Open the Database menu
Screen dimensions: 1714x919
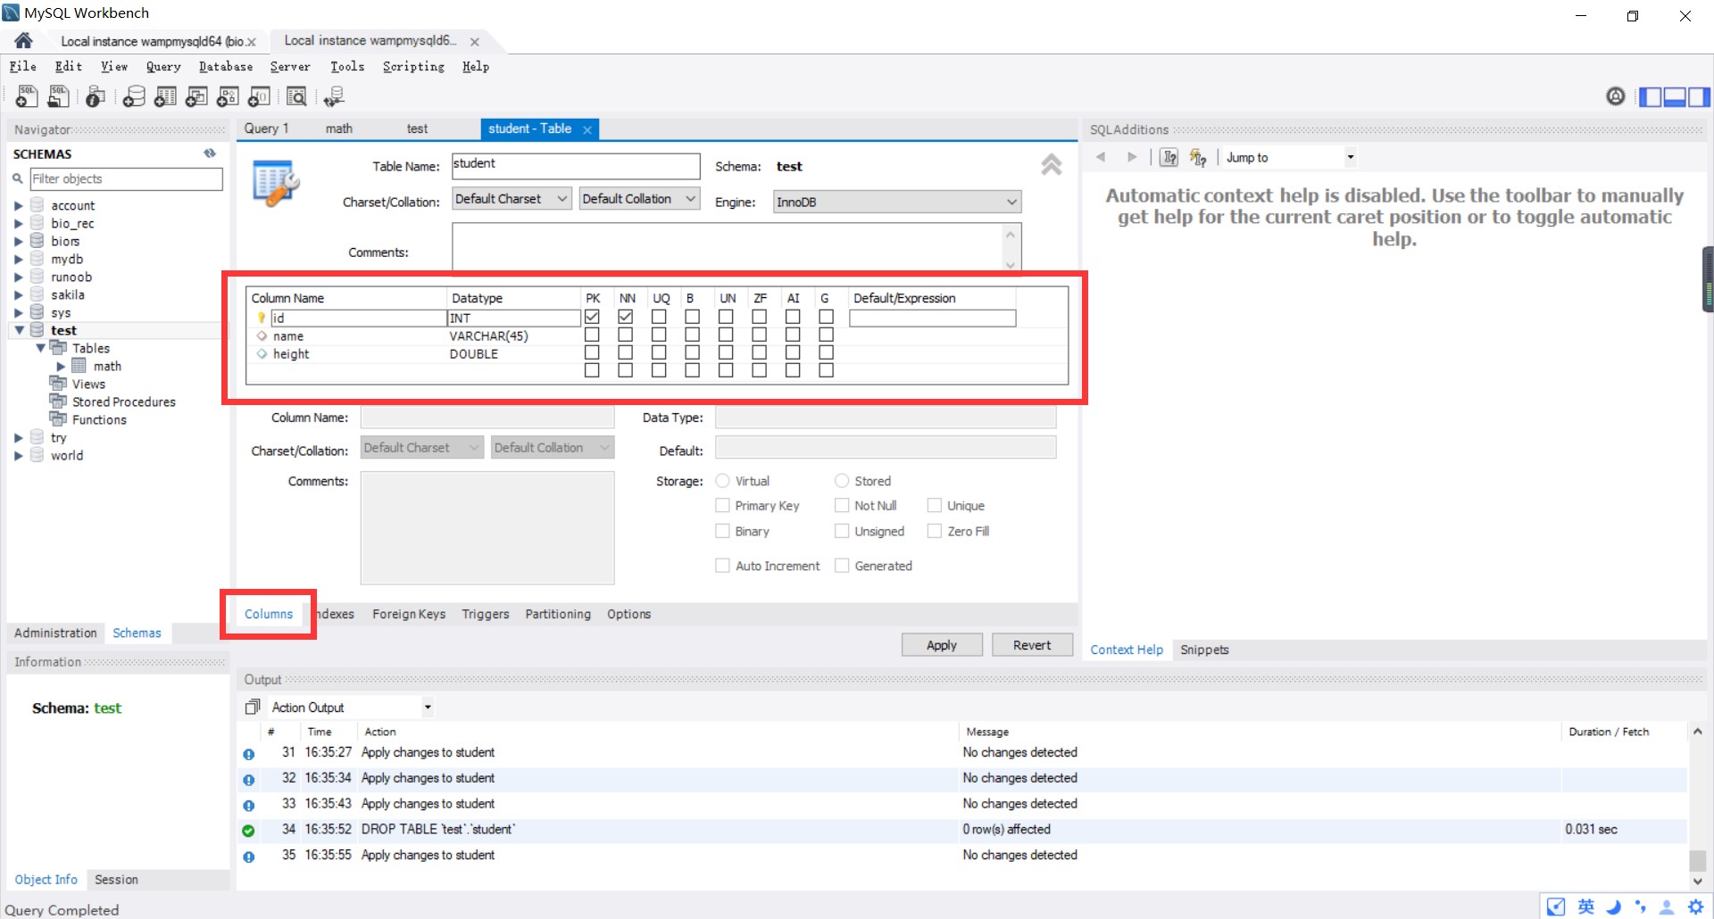(x=226, y=67)
